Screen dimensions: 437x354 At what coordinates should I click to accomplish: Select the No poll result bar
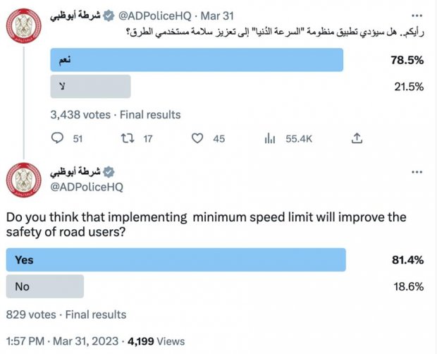pyautogui.click(x=45, y=286)
